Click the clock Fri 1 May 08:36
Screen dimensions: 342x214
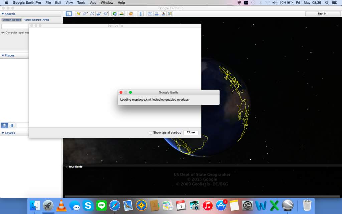(x=308, y=3)
